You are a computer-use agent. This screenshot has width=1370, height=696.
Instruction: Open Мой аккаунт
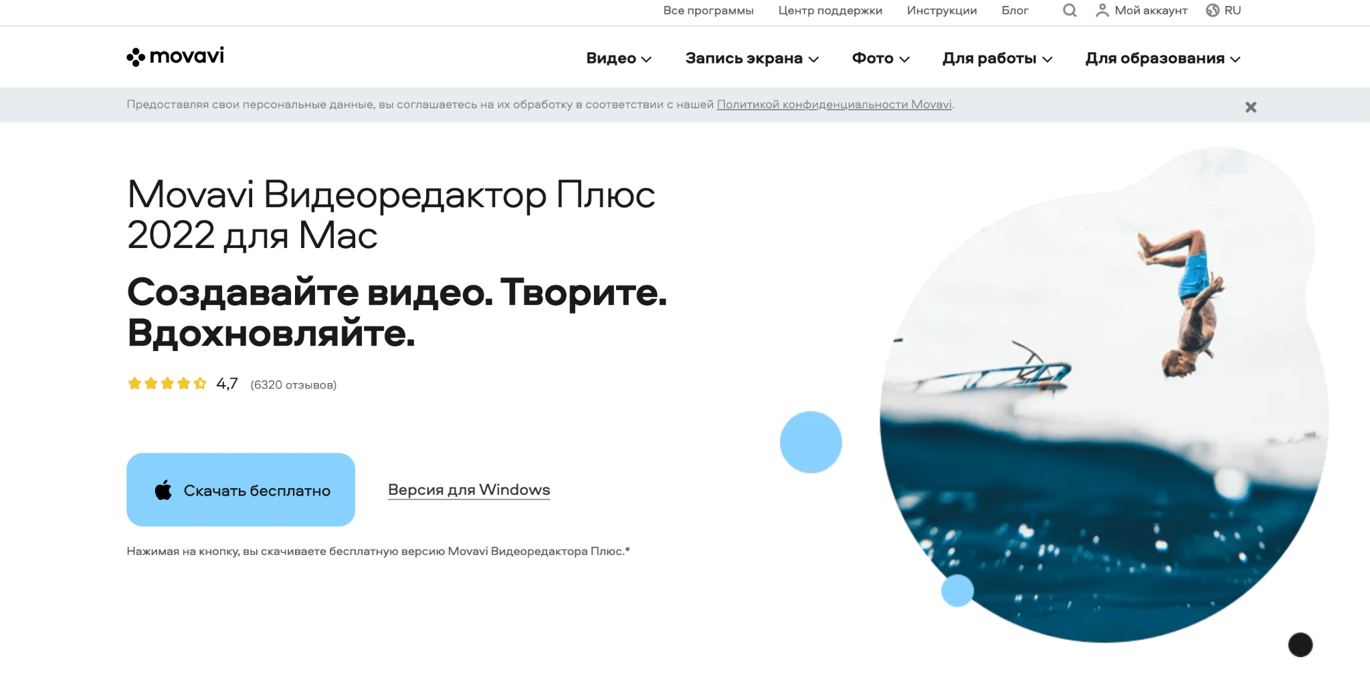[x=1151, y=11]
